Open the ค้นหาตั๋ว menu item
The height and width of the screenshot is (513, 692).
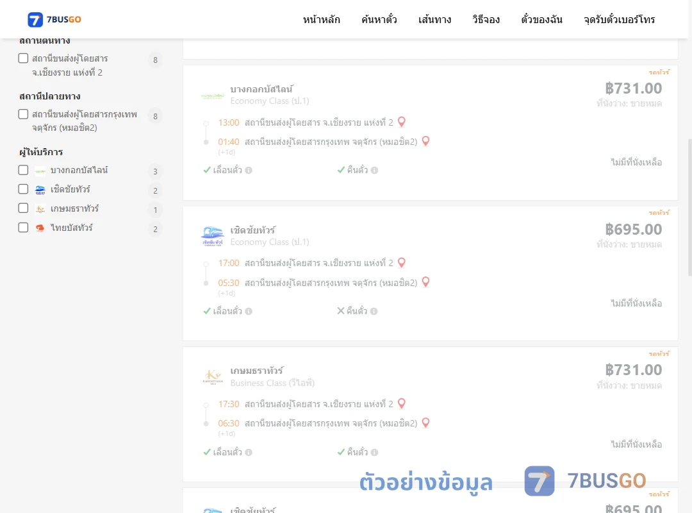coord(379,19)
